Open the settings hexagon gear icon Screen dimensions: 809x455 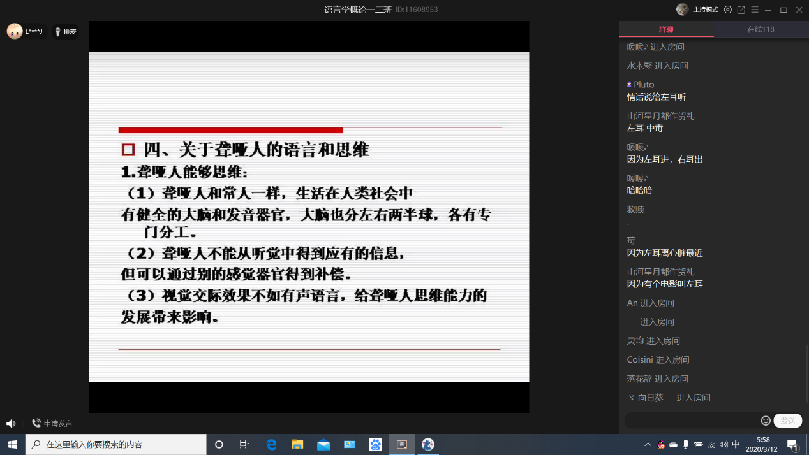pos(728,10)
